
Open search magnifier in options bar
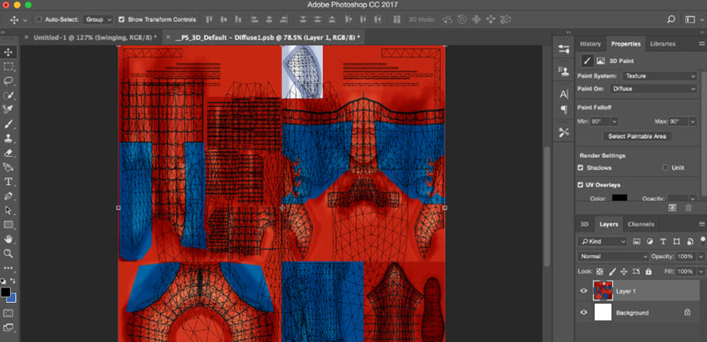point(671,19)
